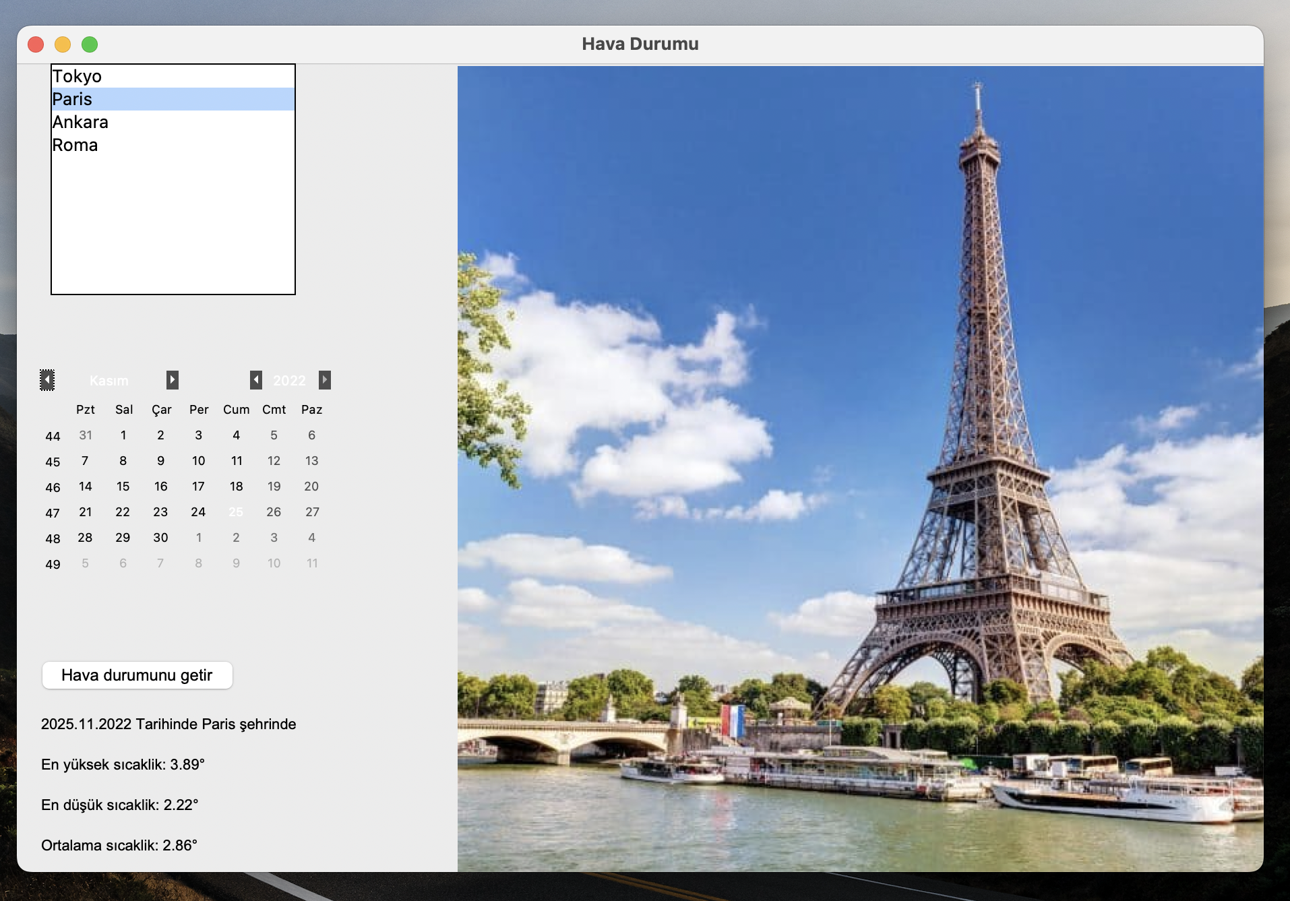Click the En yüksek sıcaklık result

coord(123,764)
